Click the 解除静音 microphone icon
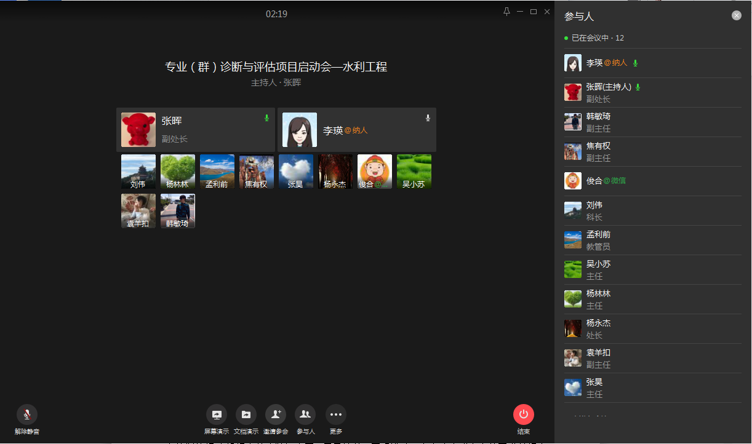The height and width of the screenshot is (444, 752). [27, 414]
